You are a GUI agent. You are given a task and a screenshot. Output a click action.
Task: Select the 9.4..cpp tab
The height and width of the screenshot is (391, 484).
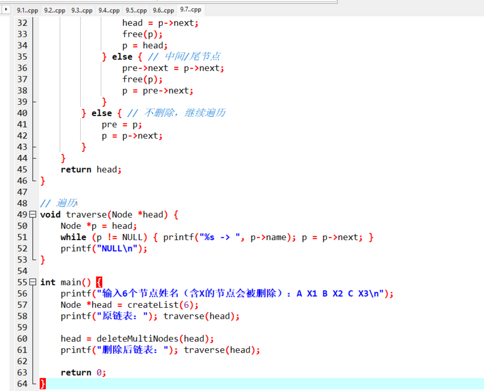[x=109, y=10]
